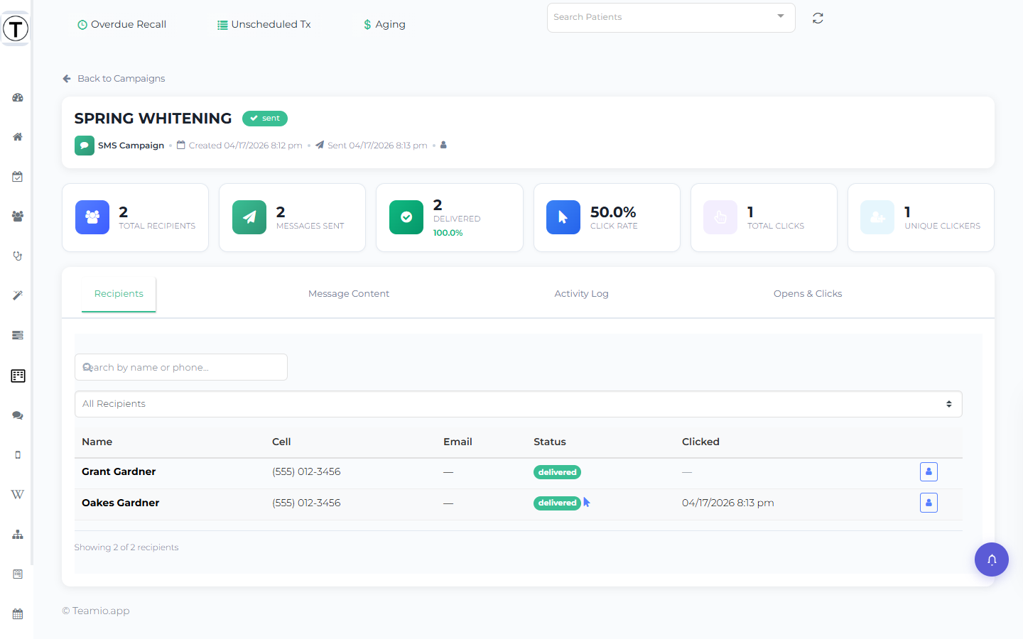View Grant Gardner's patient profile icon
Screen dimensions: 1023x639
(929, 472)
